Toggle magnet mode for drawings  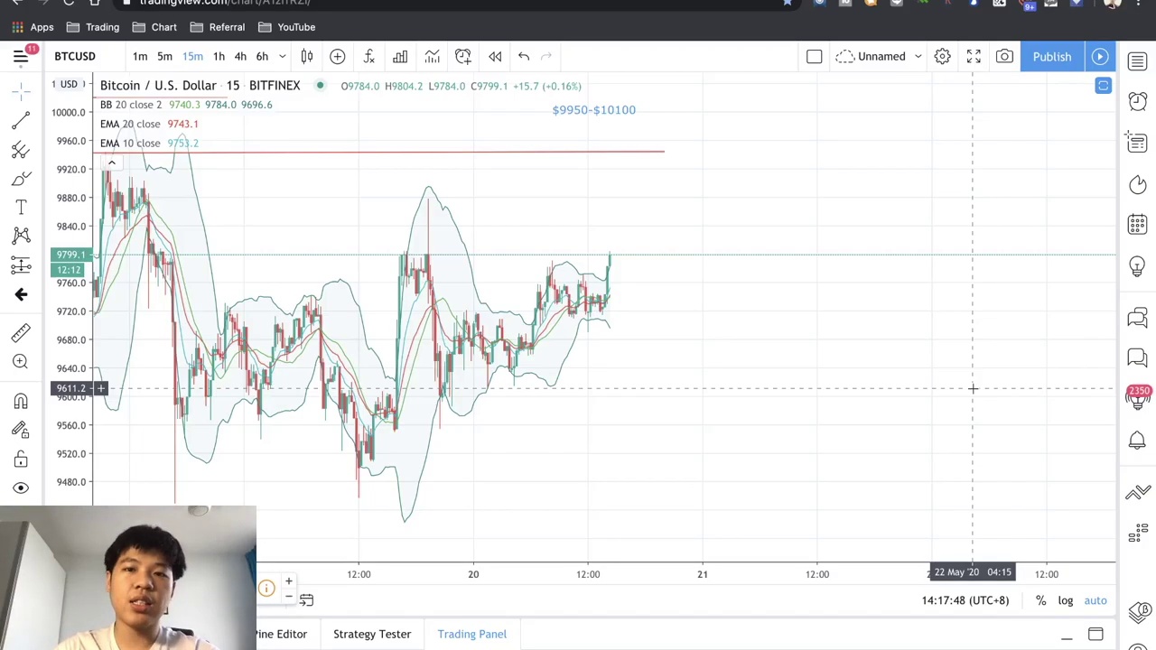pos(21,401)
